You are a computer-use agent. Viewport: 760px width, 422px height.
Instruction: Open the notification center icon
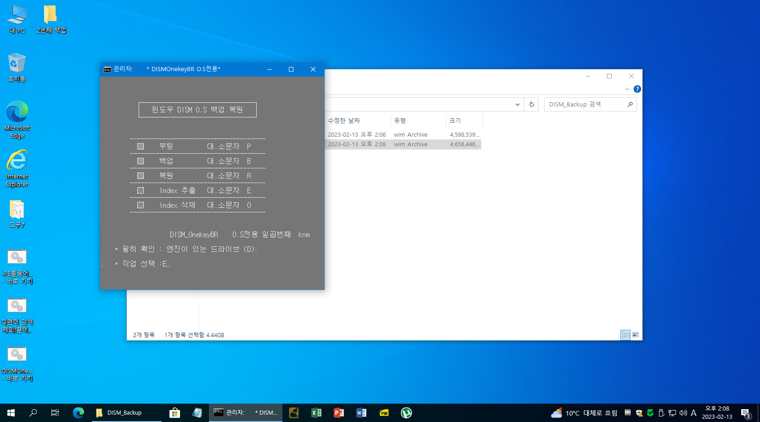coord(746,413)
